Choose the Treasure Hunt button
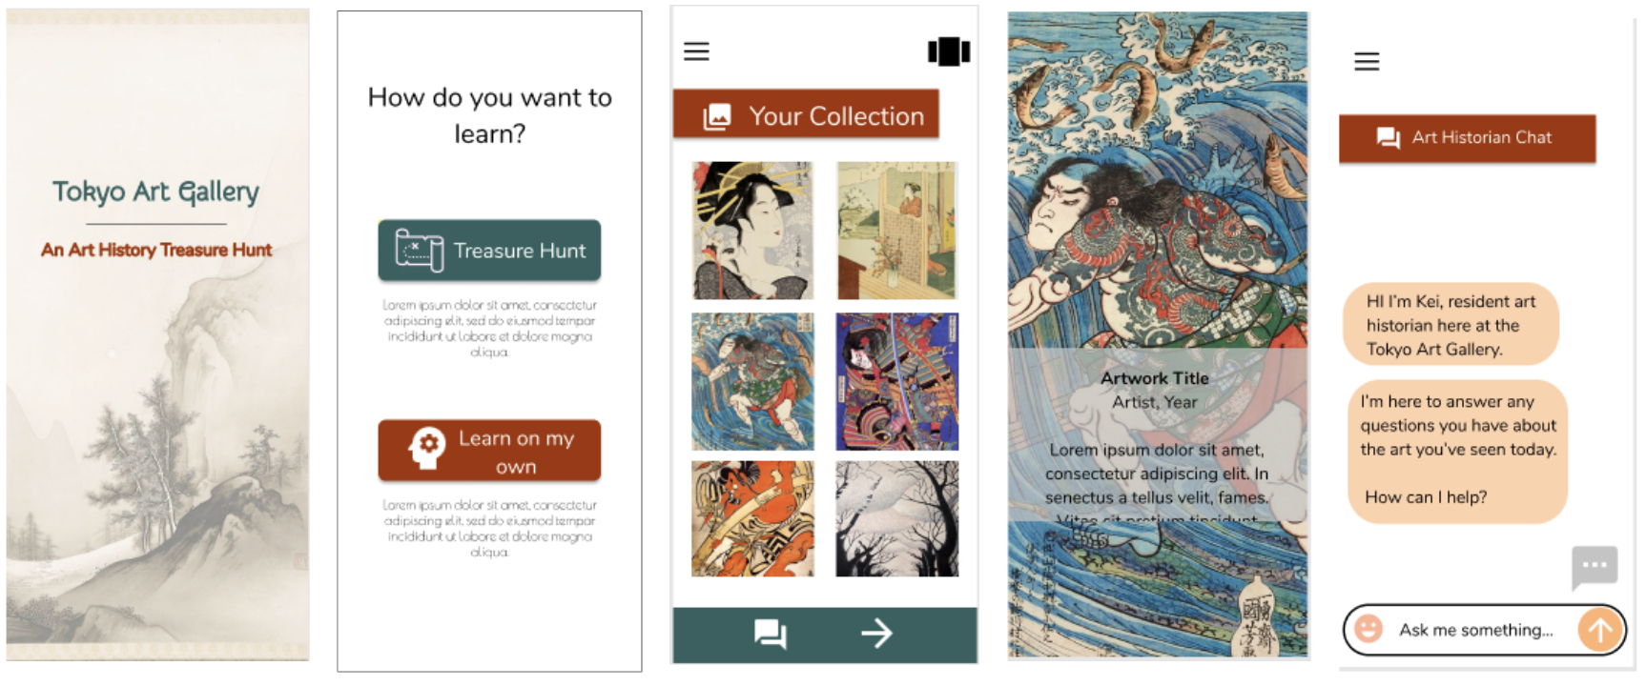 click(489, 251)
